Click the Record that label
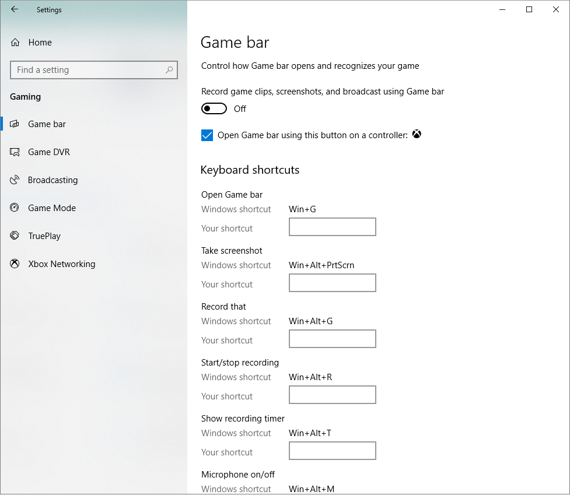 pos(223,307)
